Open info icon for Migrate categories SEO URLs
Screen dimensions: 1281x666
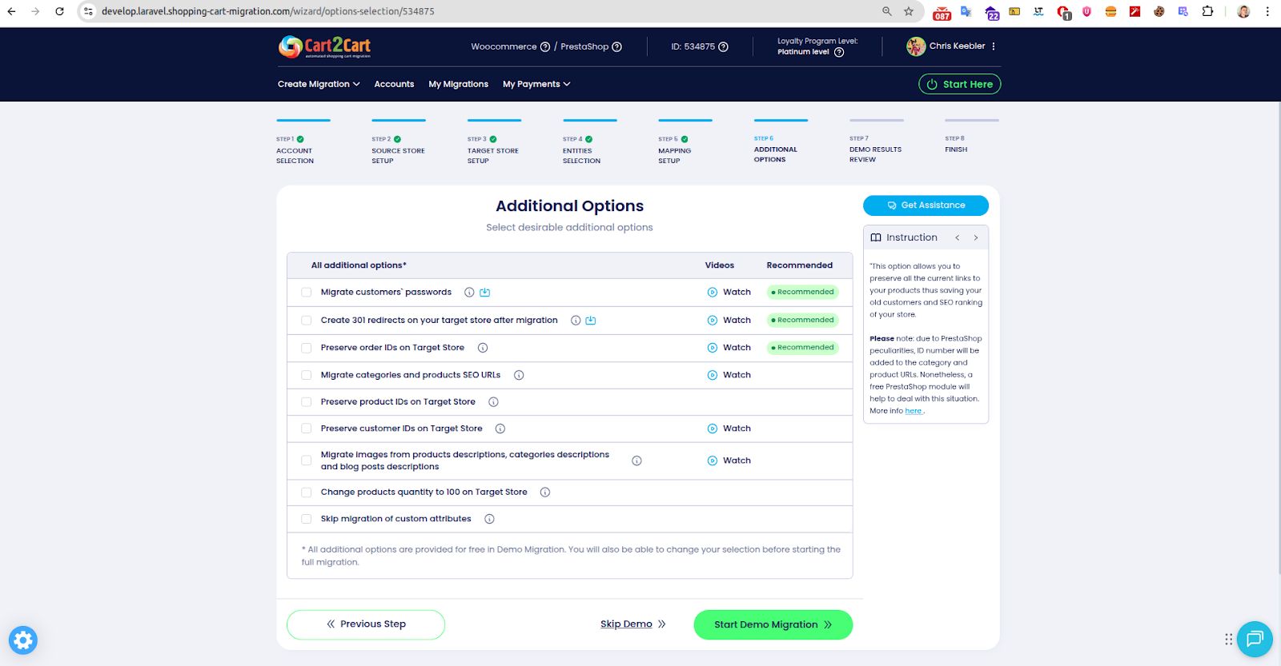coord(519,375)
